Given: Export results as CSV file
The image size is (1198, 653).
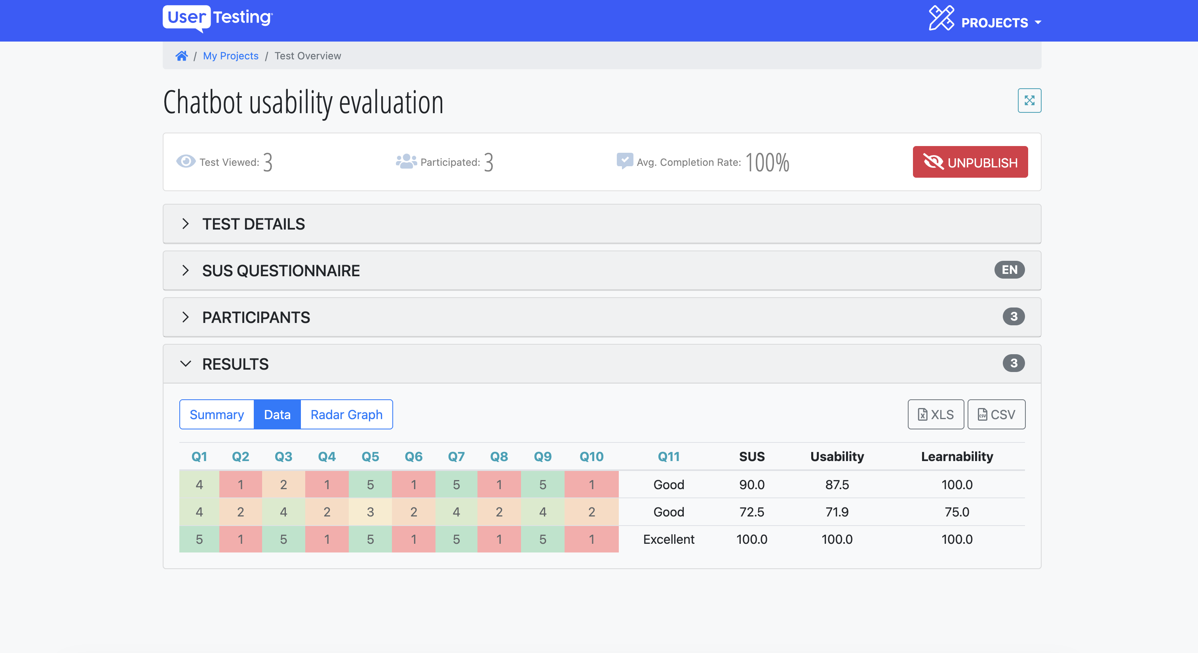Looking at the screenshot, I should point(996,414).
